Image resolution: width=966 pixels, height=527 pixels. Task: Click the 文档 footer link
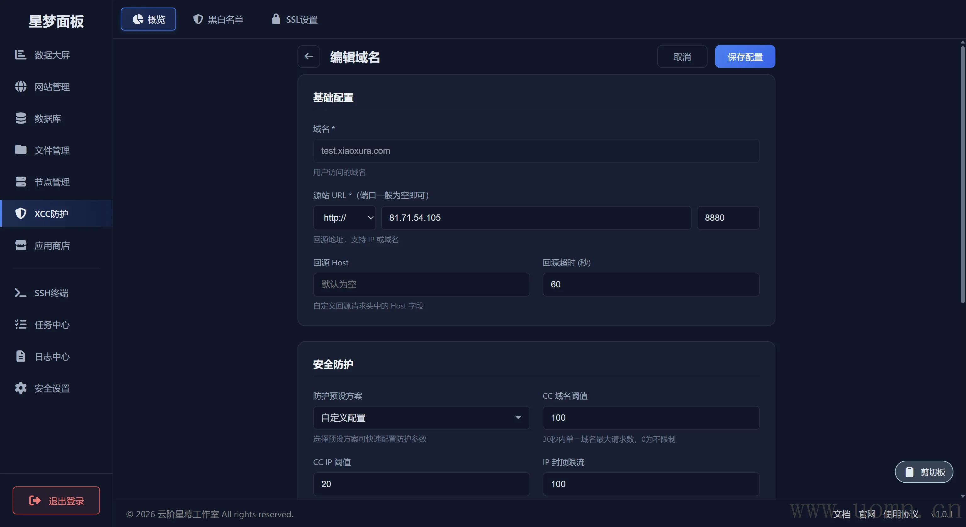click(x=841, y=514)
